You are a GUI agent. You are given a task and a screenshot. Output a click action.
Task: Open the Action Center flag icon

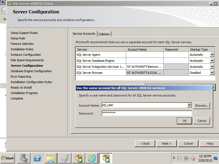point(180,158)
